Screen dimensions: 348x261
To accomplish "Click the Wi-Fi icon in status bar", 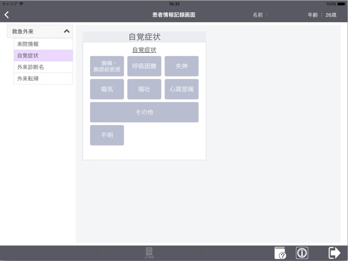I will click(x=21, y=4).
